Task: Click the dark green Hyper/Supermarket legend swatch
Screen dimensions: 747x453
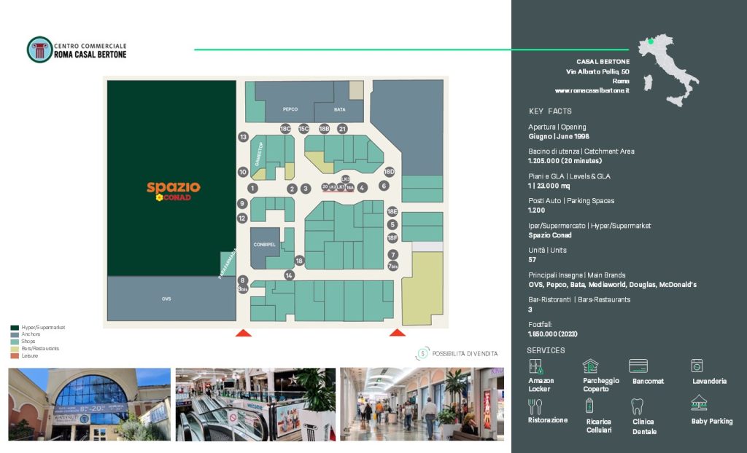Action: coord(15,328)
